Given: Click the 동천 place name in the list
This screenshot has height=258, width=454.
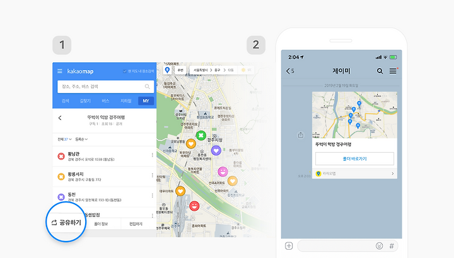Looking at the screenshot, I should tap(72, 194).
